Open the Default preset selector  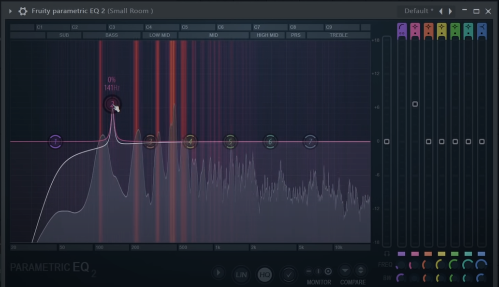pyautogui.click(x=419, y=11)
